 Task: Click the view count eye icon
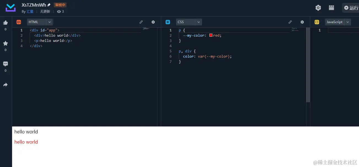[59, 12]
